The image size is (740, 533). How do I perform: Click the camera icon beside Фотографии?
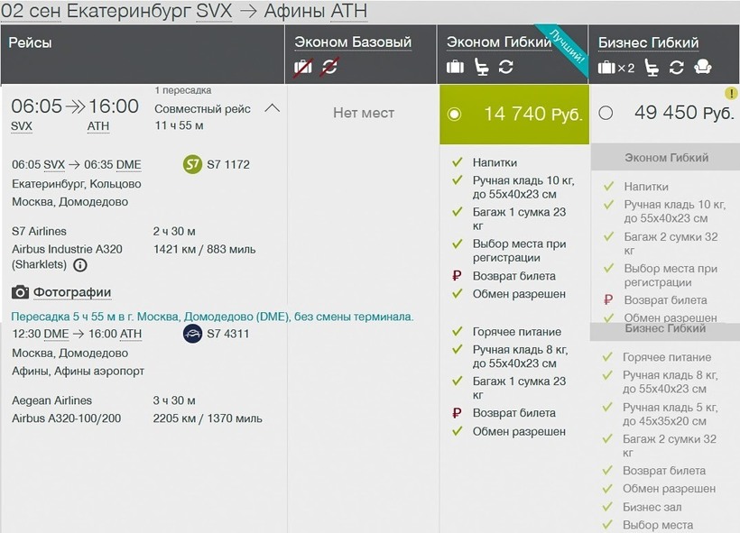click(20, 292)
